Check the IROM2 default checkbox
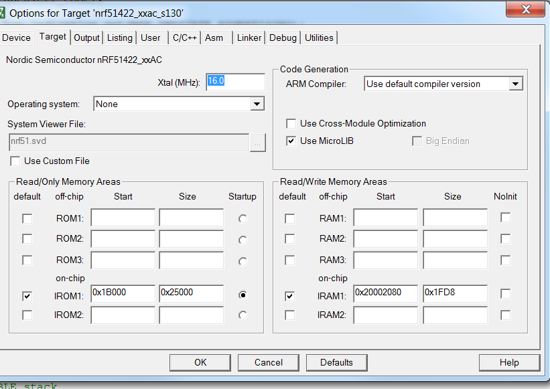Screen dimensions: 550x389 (x=27, y=315)
